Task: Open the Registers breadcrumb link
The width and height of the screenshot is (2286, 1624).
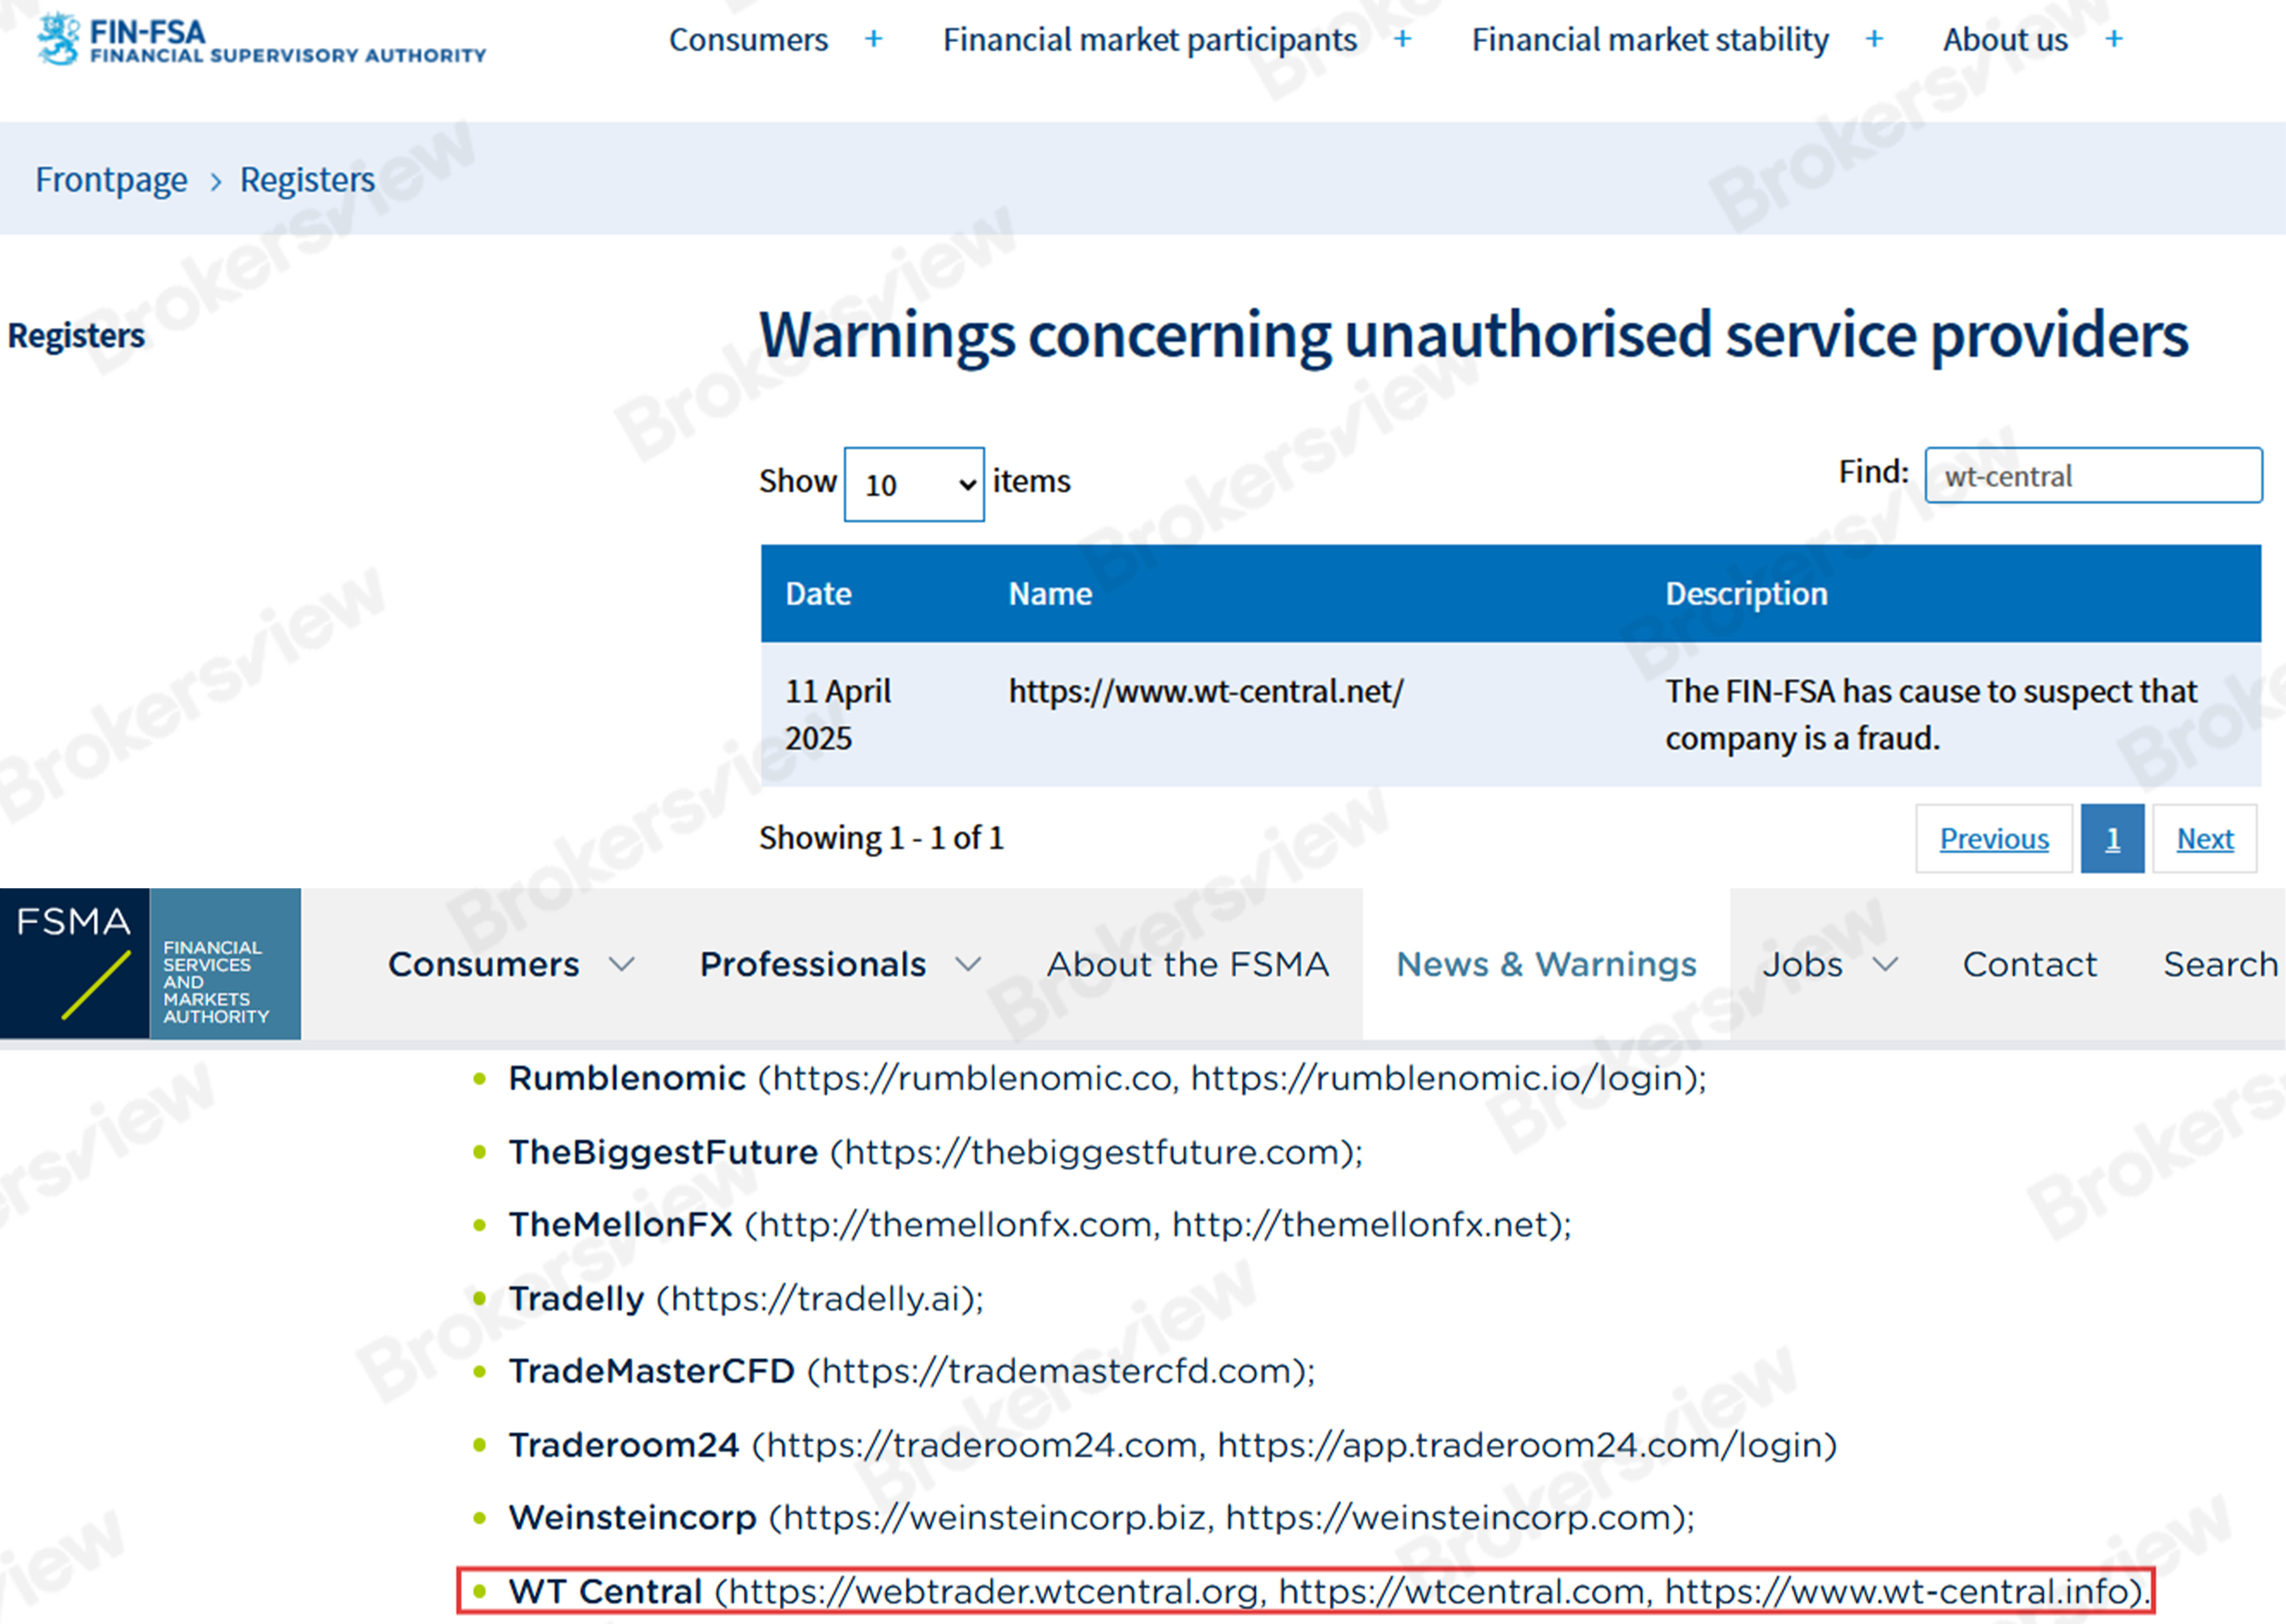Action: pos(307,180)
